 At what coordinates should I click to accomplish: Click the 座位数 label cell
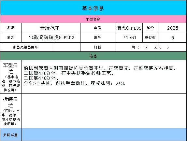[151, 37]
